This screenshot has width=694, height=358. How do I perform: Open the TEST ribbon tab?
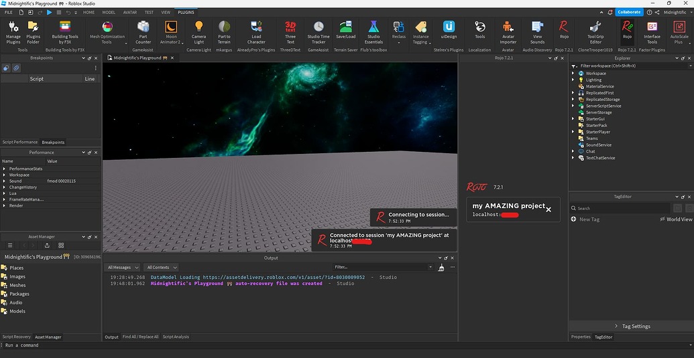[149, 12]
